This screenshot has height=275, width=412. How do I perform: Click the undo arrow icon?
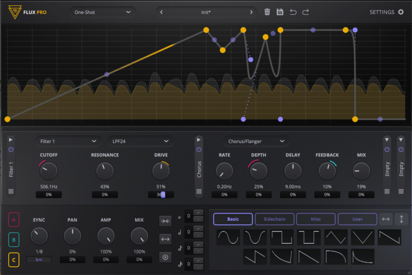click(x=293, y=12)
